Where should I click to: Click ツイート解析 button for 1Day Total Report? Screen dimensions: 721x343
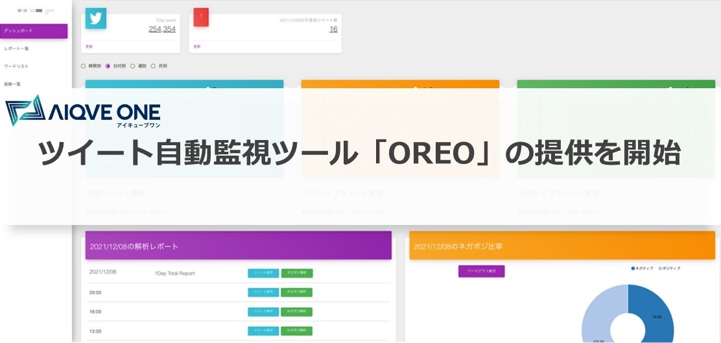click(x=263, y=273)
